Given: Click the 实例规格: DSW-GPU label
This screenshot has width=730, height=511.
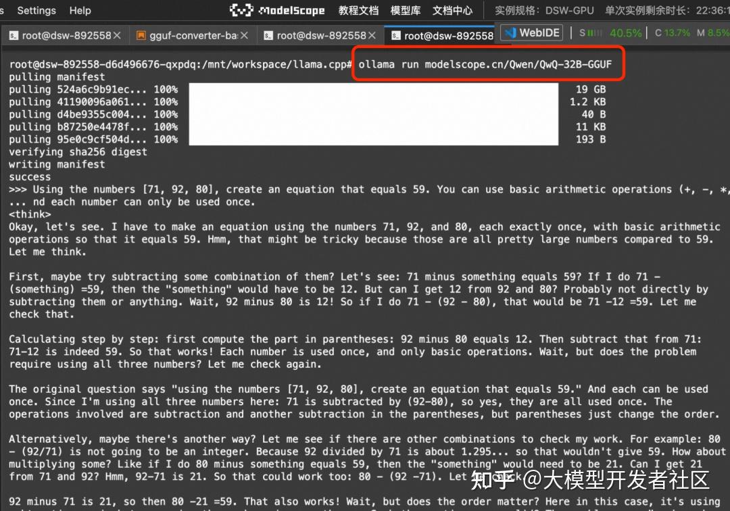Looking at the screenshot, I should (544, 10).
